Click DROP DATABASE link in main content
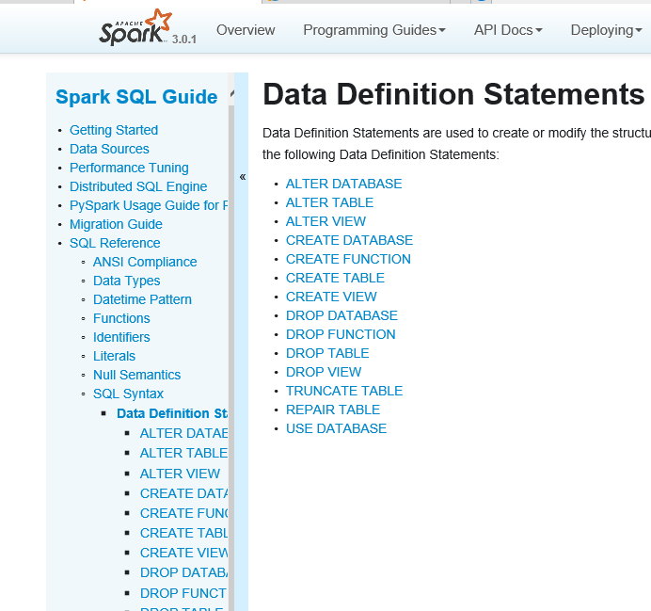 tap(341, 315)
